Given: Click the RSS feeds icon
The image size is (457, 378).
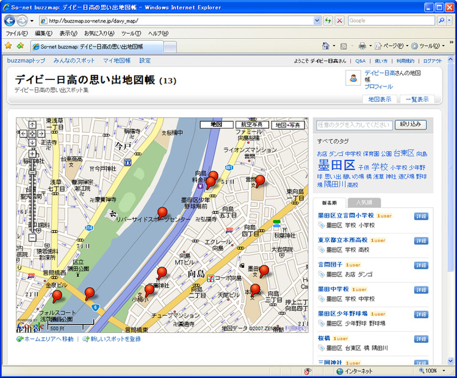Looking at the screenshot, I should pos(344,46).
